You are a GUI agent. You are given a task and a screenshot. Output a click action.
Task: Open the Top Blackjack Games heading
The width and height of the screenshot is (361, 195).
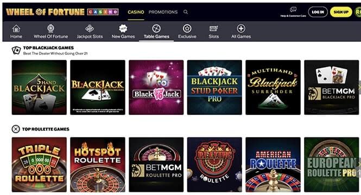[48, 48]
